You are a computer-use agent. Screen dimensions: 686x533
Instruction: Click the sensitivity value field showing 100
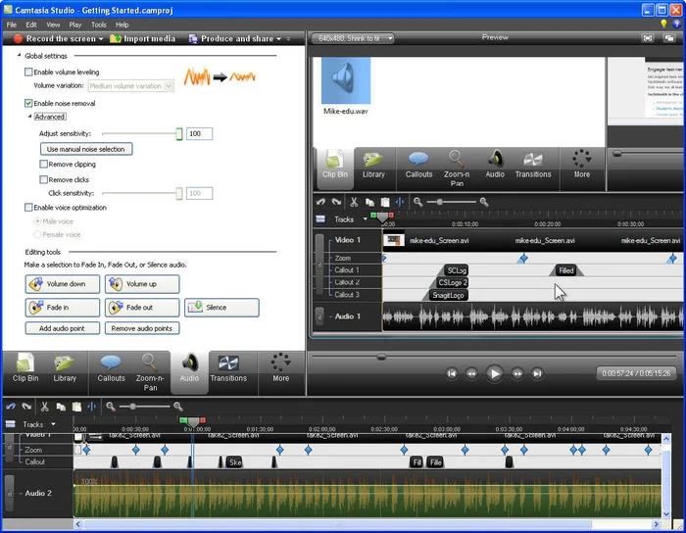click(200, 134)
